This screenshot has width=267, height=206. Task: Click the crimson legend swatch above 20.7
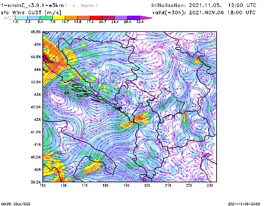(108, 18)
